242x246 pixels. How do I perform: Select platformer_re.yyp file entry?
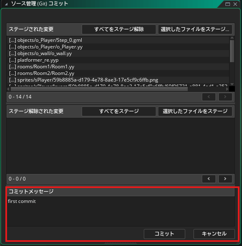pos(118,60)
